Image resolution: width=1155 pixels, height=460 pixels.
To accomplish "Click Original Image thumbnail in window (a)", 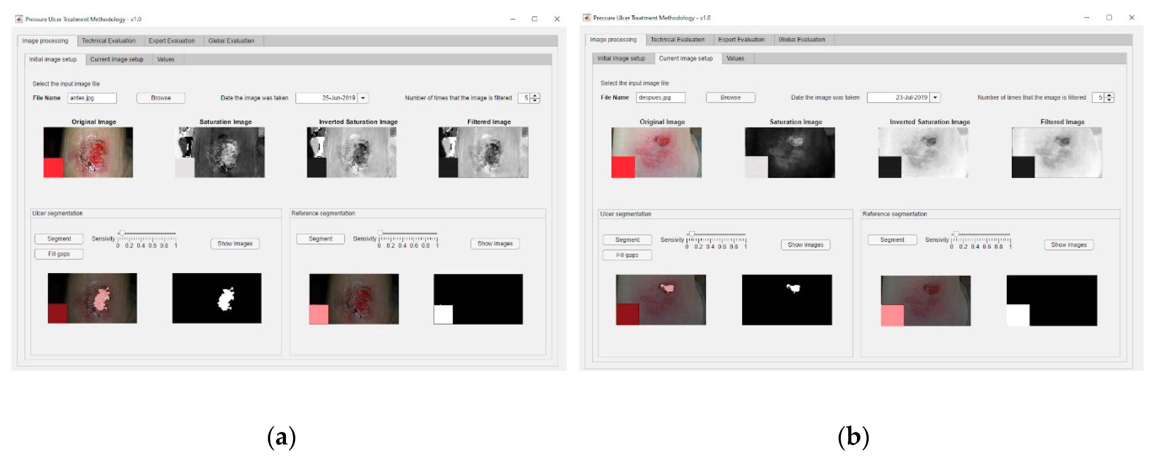I will (x=88, y=153).
